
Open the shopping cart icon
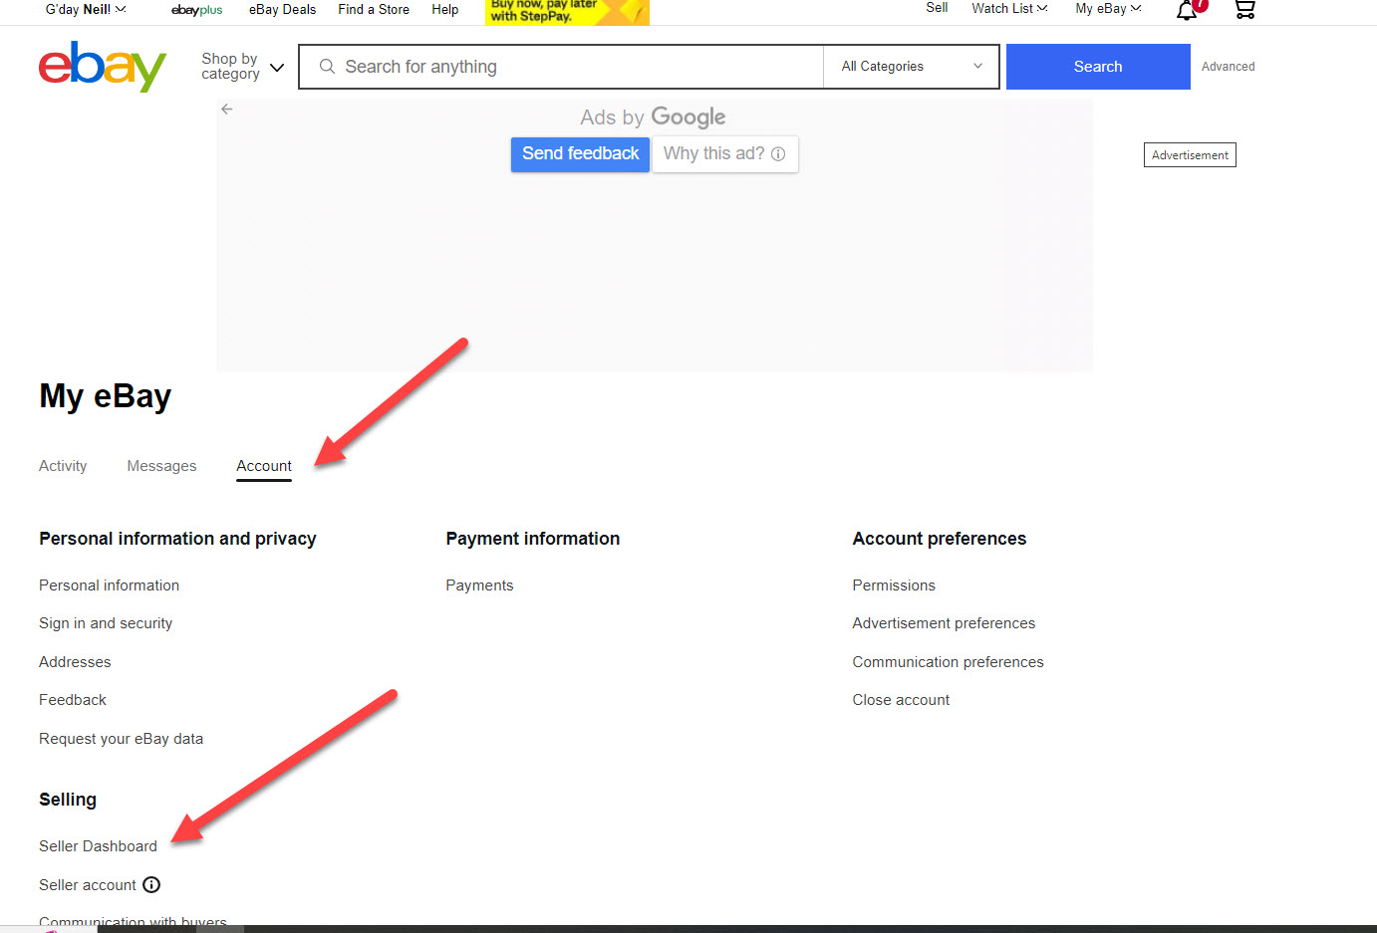[x=1244, y=9]
